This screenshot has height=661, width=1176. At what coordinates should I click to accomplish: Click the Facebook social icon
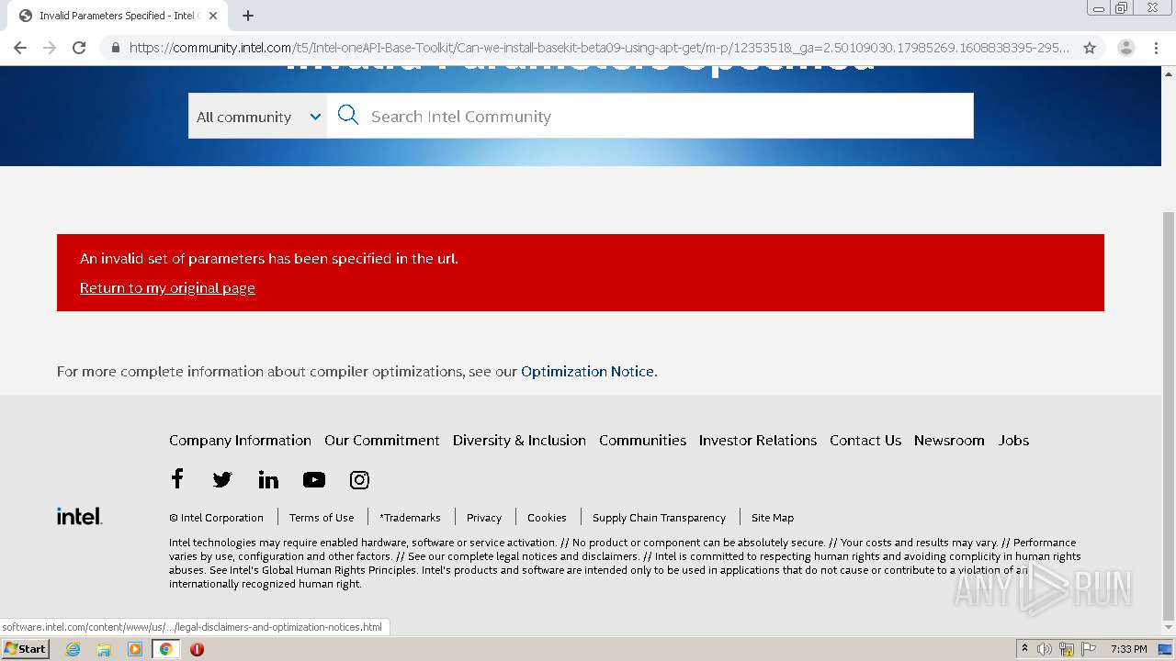(177, 478)
